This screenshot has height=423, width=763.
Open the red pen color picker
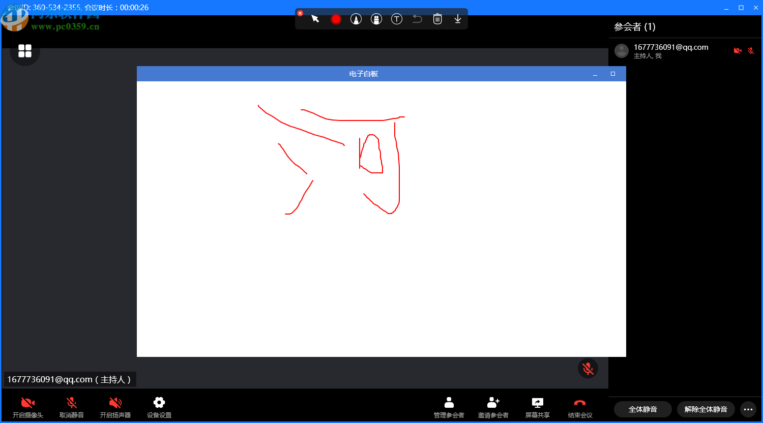(336, 19)
